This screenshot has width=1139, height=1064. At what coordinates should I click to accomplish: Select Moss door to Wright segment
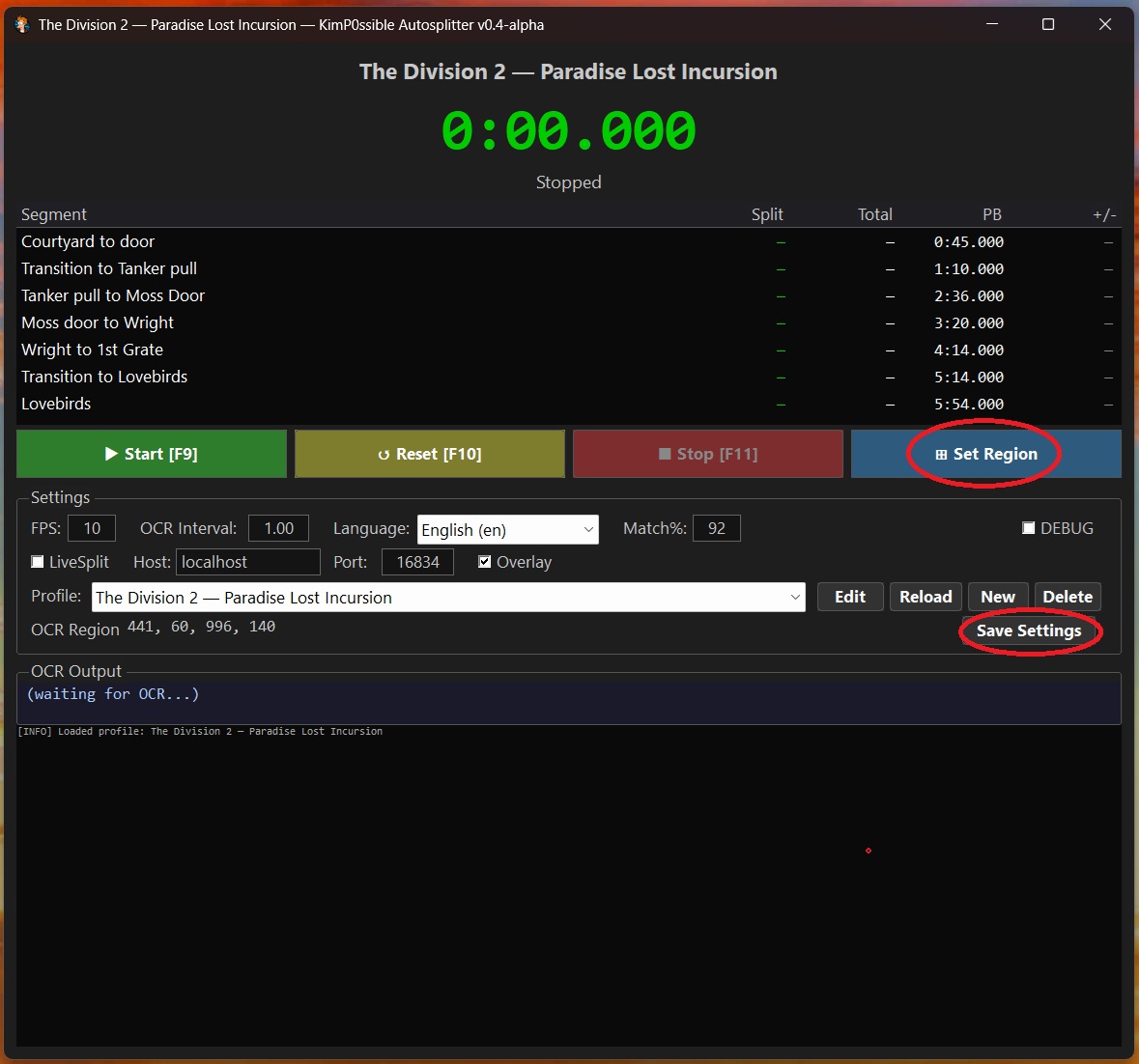pos(569,322)
